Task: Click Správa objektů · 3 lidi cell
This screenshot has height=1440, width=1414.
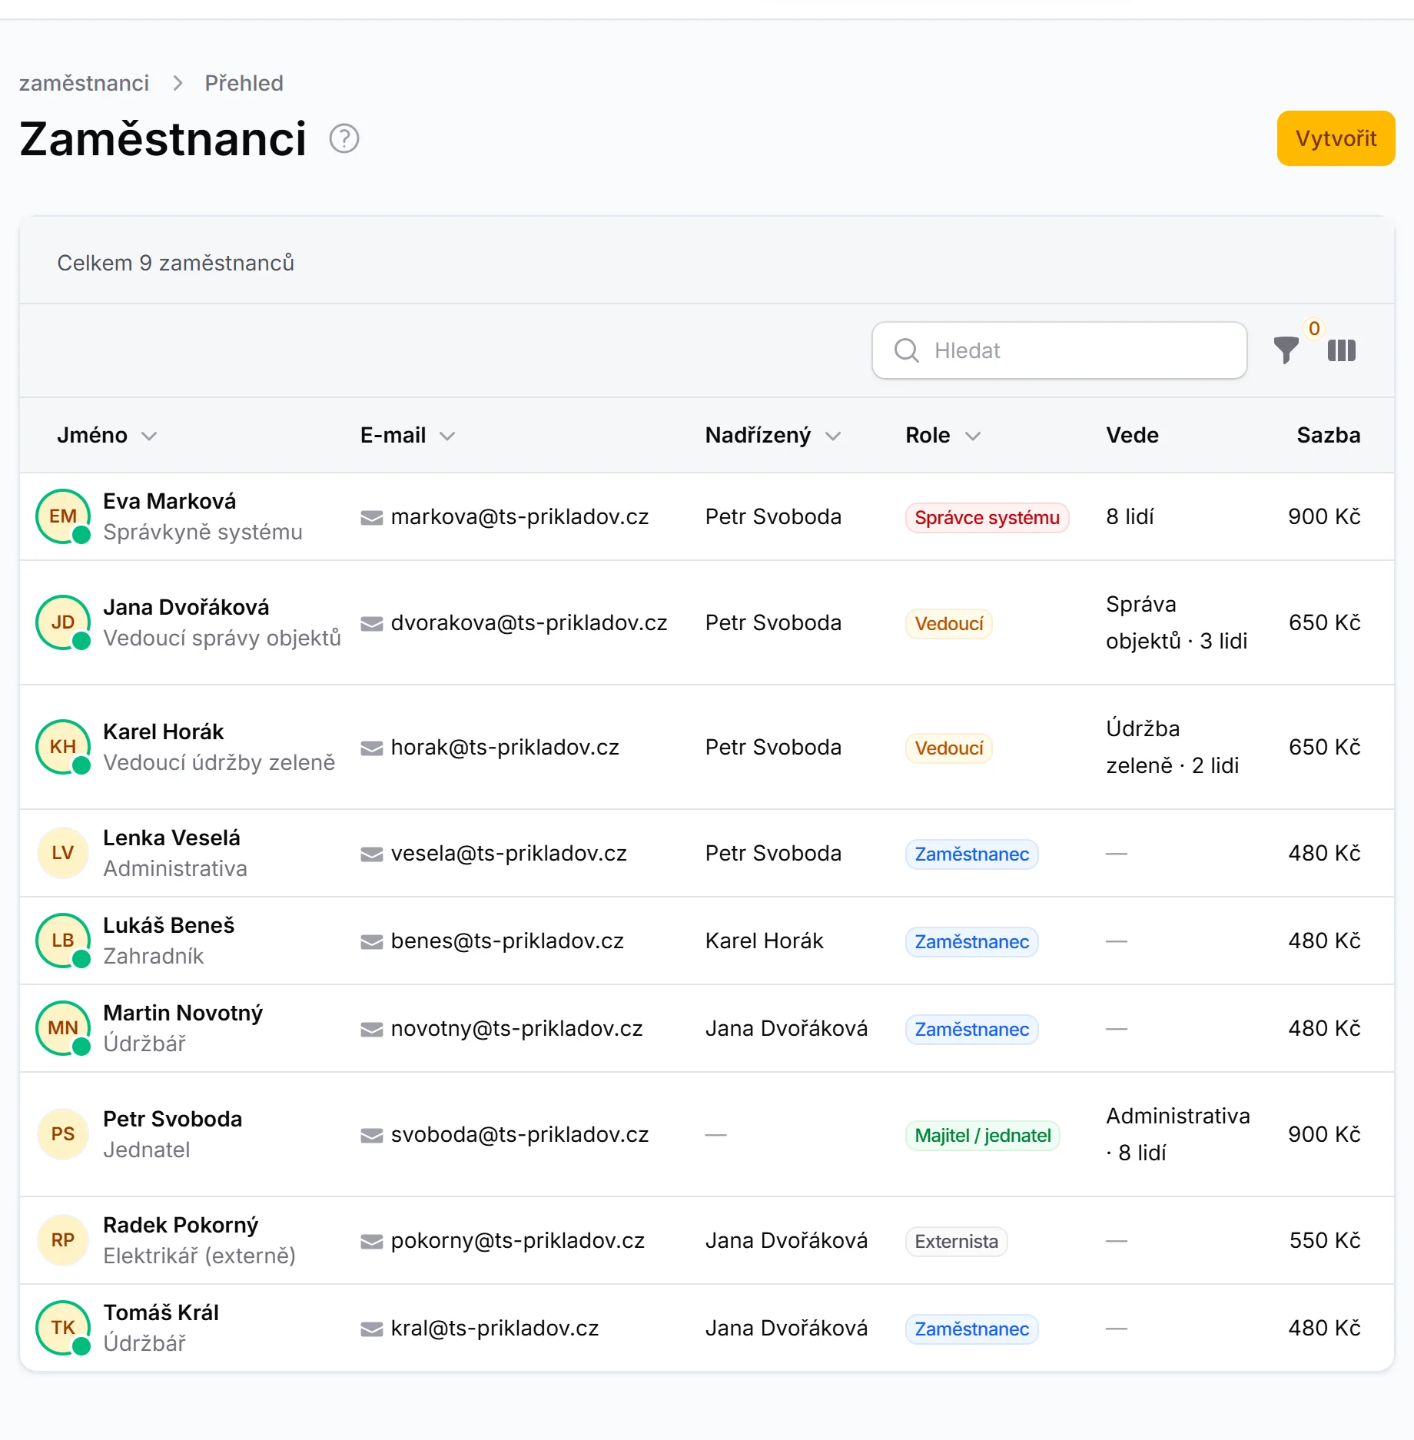Action: coord(1177,622)
